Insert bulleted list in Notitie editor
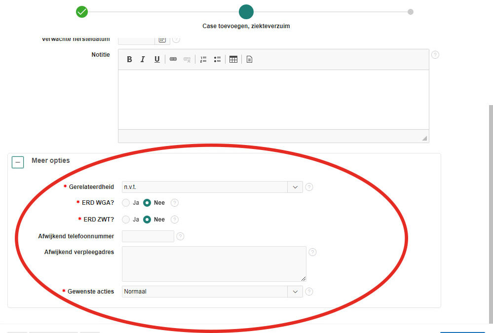This screenshot has width=493, height=333. [217, 59]
